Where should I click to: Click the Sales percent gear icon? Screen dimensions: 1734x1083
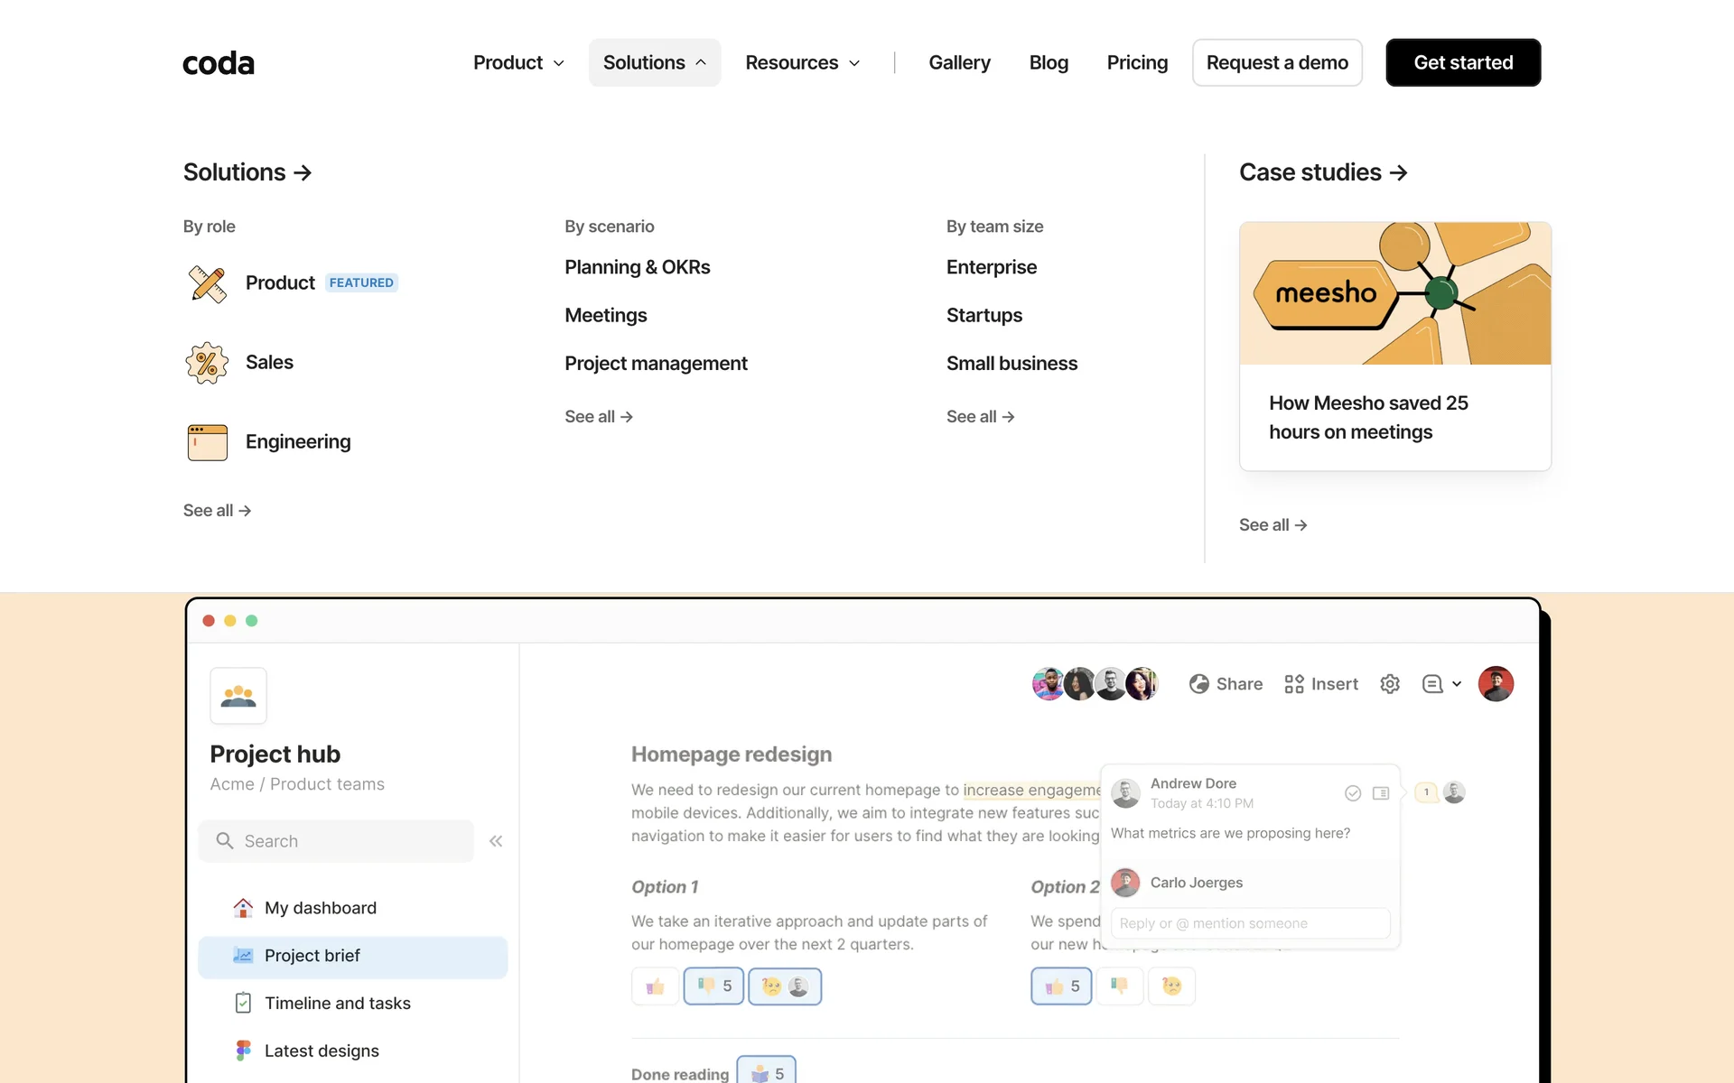pyautogui.click(x=207, y=363)
